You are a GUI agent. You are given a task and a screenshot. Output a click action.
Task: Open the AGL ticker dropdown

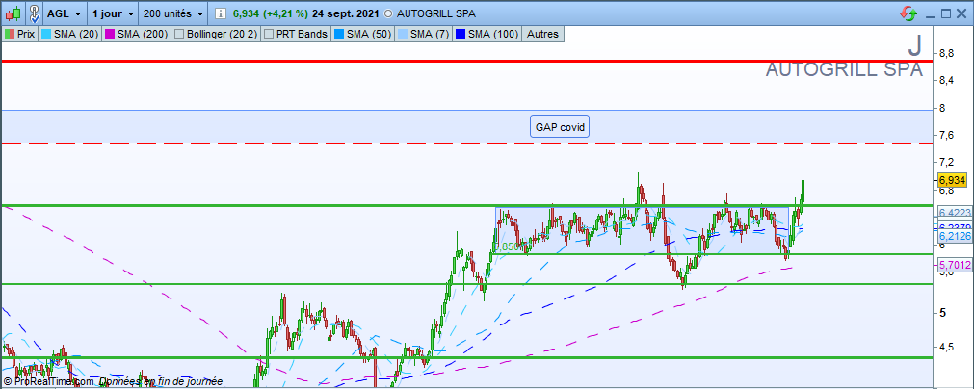point(65,13)
